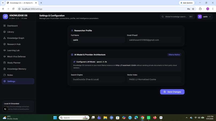Bookmark this page with star icon

[193, 9]
